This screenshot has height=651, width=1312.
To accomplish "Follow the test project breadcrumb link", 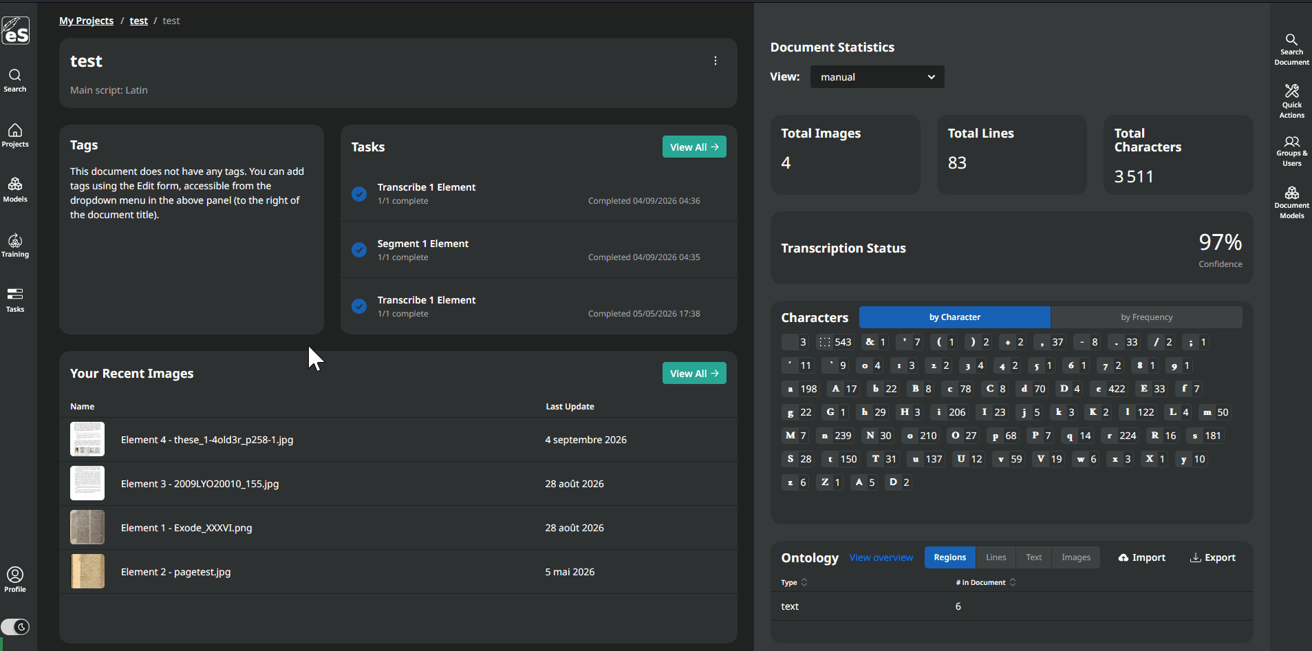I will pyautogui.click(x=138, y=21).
